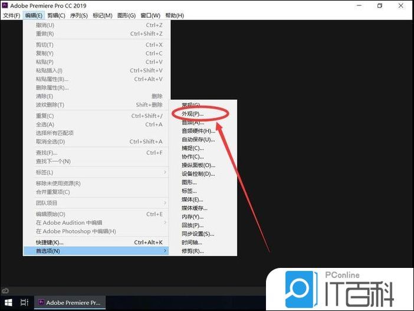Expand the 首选项(N) submenu arrow
Screen dimensions: 414x311
click(x=165, y=251)
